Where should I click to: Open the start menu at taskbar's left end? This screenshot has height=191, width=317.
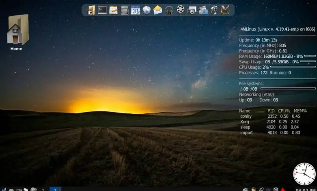[4, 189]
